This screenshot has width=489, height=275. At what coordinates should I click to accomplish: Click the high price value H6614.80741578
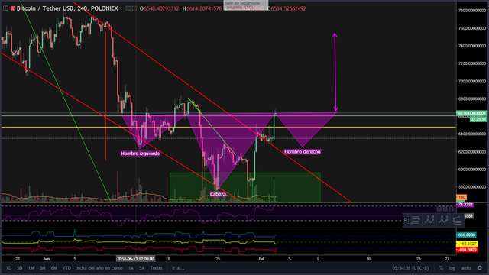point(202,8)
